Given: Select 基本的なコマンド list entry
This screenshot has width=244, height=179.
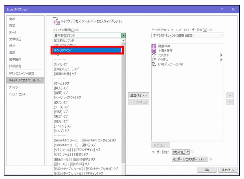Looking at the screenshot, I should [x=87, y=41].
